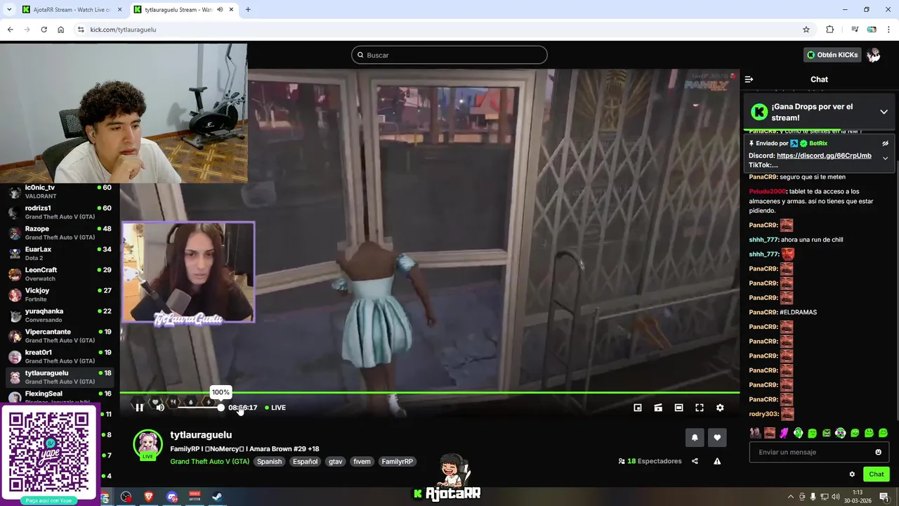Open chat settings gear icon
The image size is (899, 506).
click(852, 474)
